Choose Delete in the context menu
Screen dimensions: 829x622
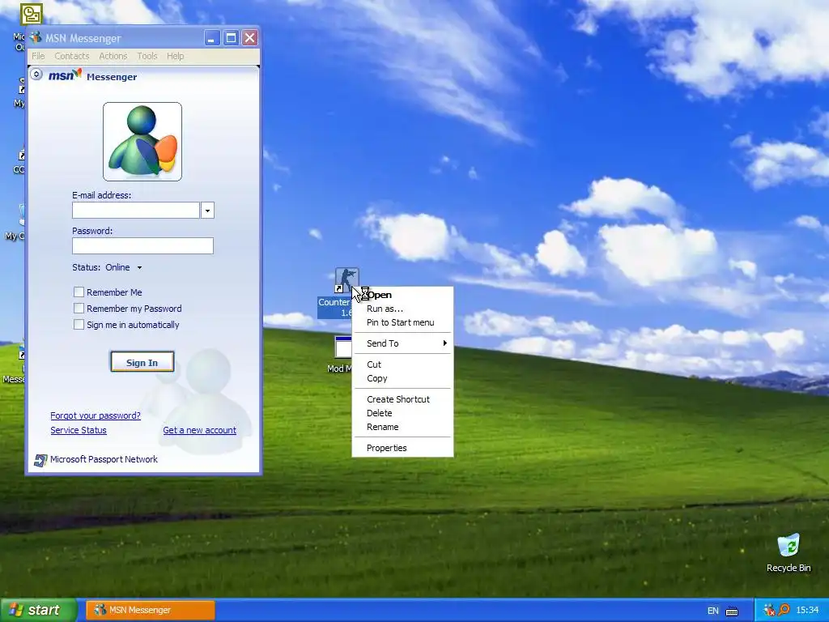tap(402, 413)
